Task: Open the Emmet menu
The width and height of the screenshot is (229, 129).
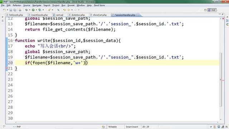Action: click(71, 5)
